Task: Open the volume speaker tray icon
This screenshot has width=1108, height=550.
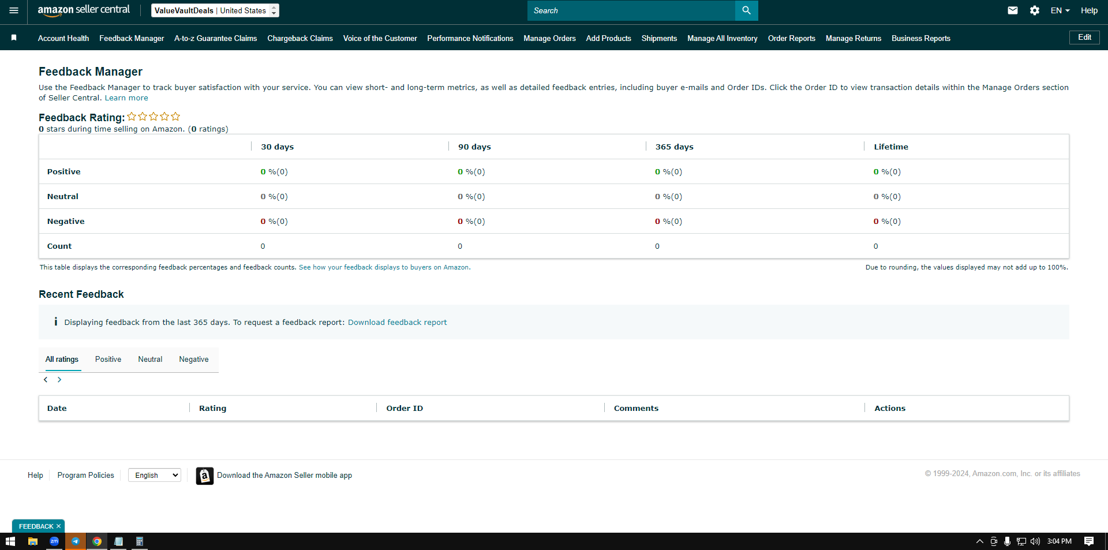Action: pos(1035,541)
